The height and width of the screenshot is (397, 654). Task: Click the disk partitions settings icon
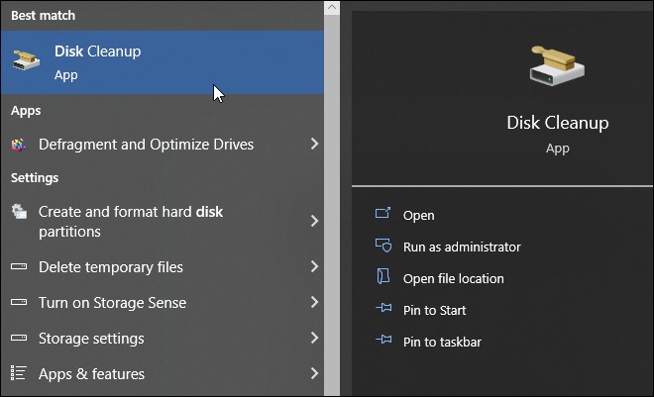pyautogui.click(x=19, y=212)
